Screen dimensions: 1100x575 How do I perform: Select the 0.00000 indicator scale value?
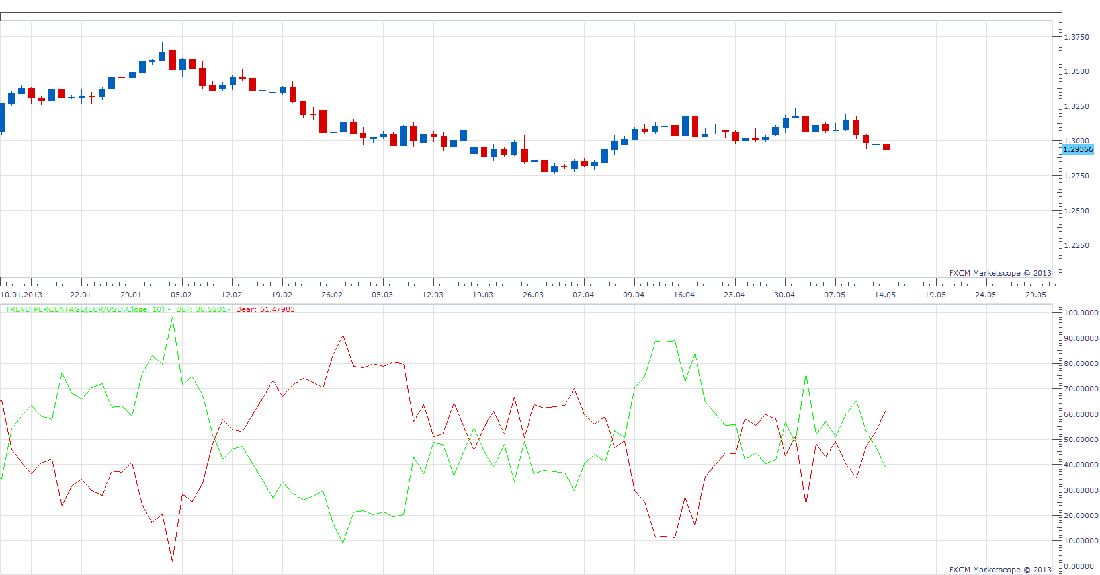tap(1079, 566)
